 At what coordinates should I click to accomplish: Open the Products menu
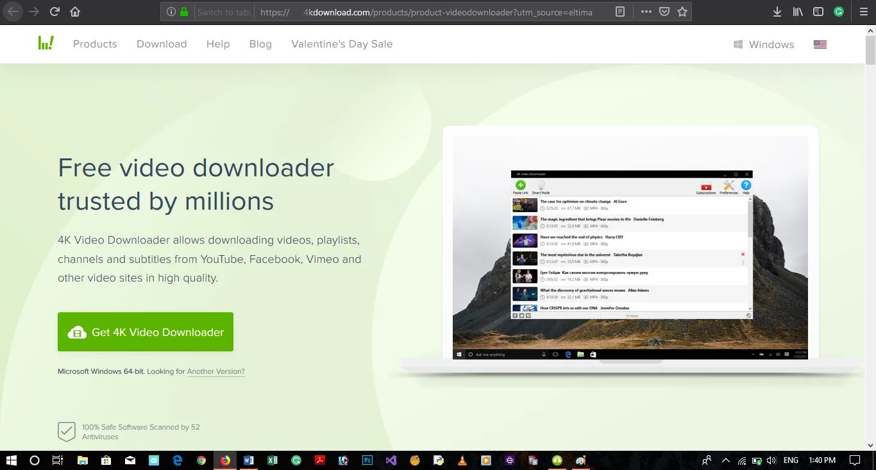pyautogui.click(x=95, y=44)
